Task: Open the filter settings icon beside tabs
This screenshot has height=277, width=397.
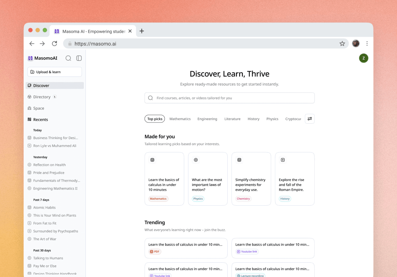Action: coord(310,119)
